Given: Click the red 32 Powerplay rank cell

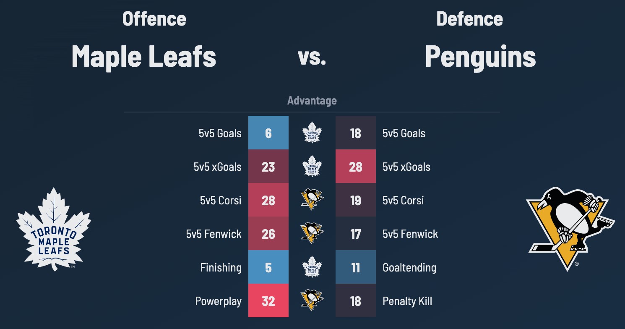Looking at the screenshot, I should coord(268,300).
